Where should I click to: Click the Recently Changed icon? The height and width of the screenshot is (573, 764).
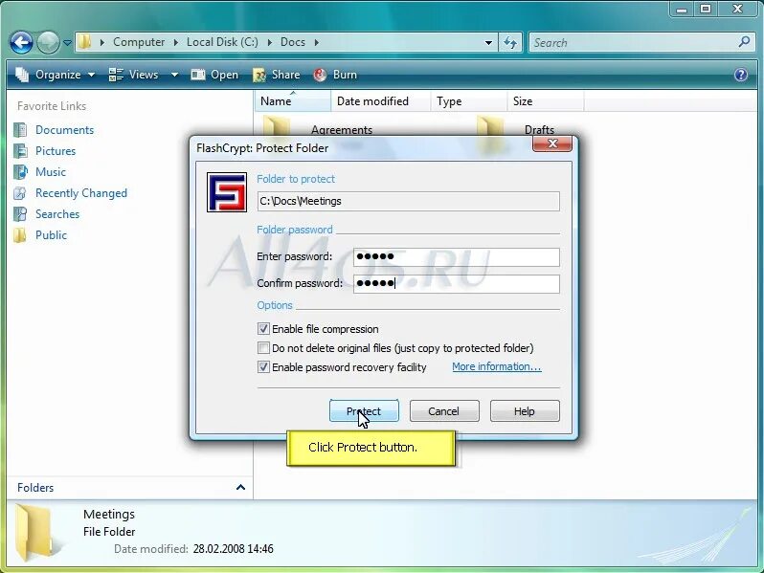pyautogui.click(x=20, y=193)
